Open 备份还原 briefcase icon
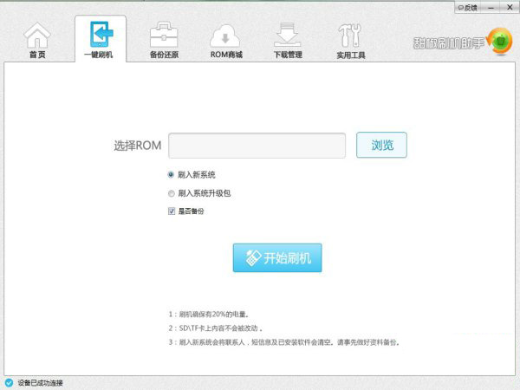Image resolution: width=520 pixels, height=390 pixels. 162,36
